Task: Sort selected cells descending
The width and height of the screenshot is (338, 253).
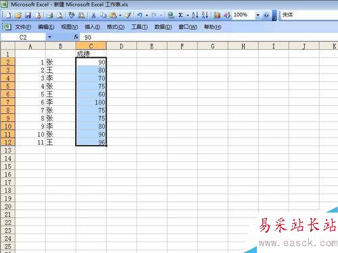Action: [x=205, y=15]
